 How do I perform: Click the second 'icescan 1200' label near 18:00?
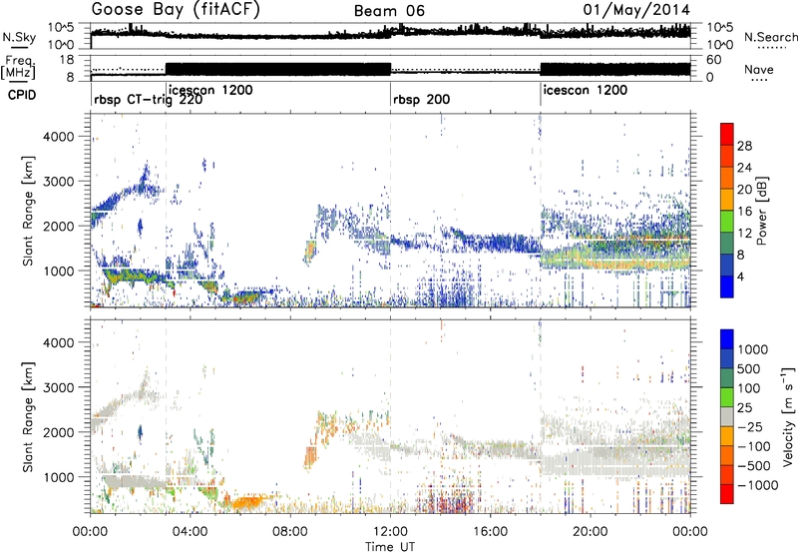[x=586, y=90]
